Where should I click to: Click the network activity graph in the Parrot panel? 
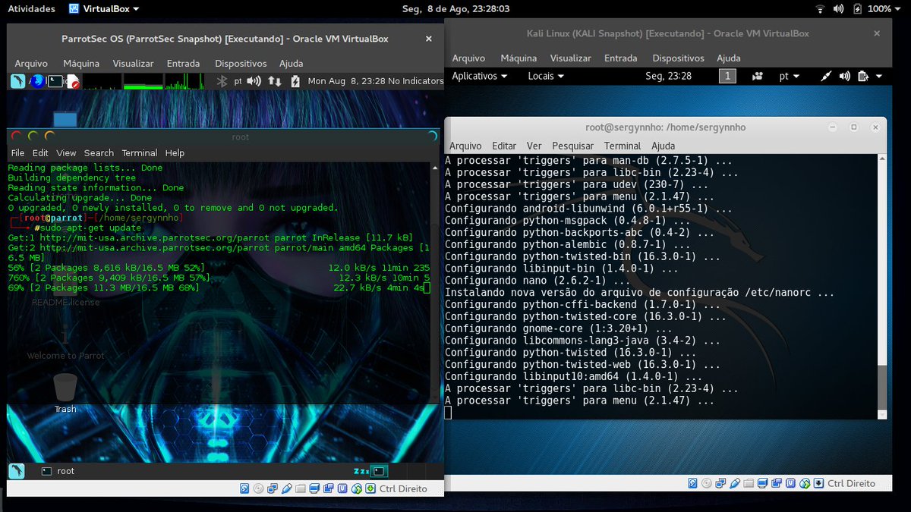click(x=184, y=81)
